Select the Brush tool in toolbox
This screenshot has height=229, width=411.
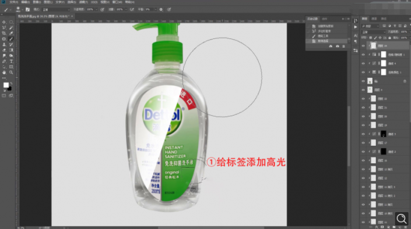pos(11,39)
